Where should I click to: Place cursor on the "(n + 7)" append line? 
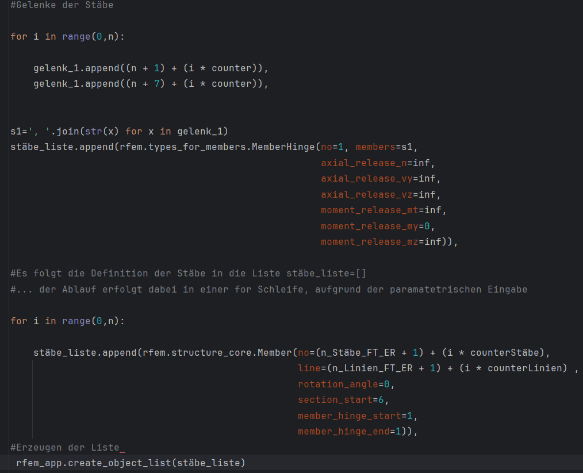point(151,84)
